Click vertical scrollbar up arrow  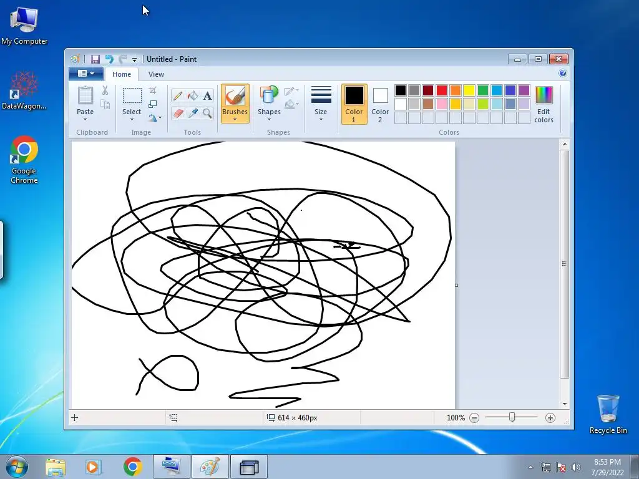coord(564,144)
